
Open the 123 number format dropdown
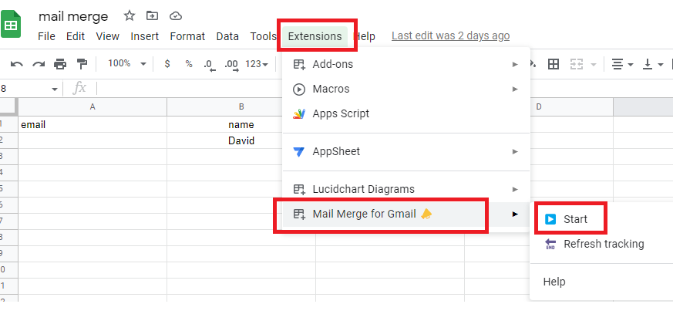(256, 64)
